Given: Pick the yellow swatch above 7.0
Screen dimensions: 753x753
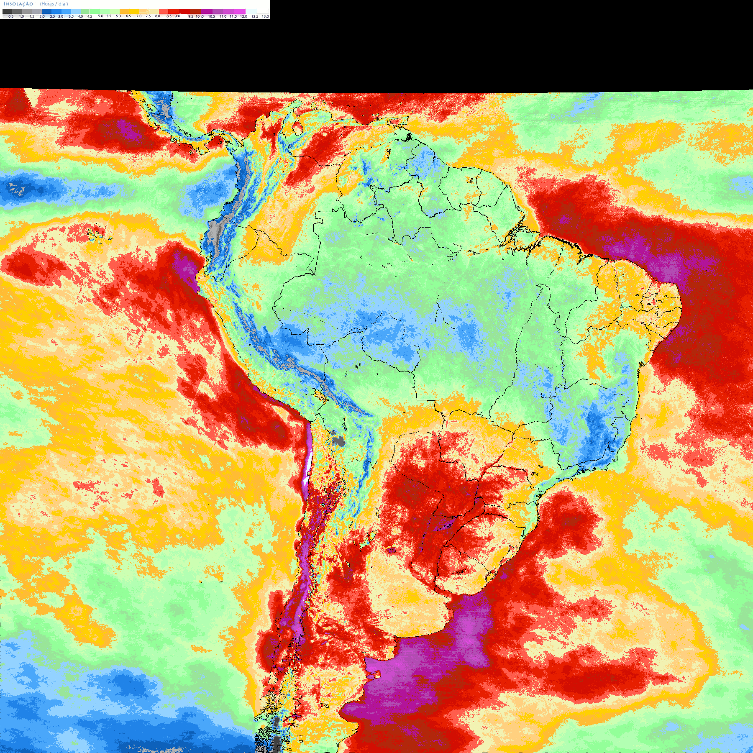Looking at the screenshot, I should [x=134, y=11].
